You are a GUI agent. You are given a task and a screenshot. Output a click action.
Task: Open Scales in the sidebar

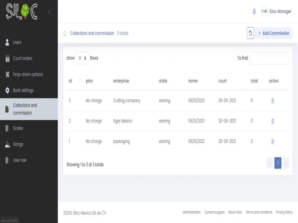(x=29, y=128)
